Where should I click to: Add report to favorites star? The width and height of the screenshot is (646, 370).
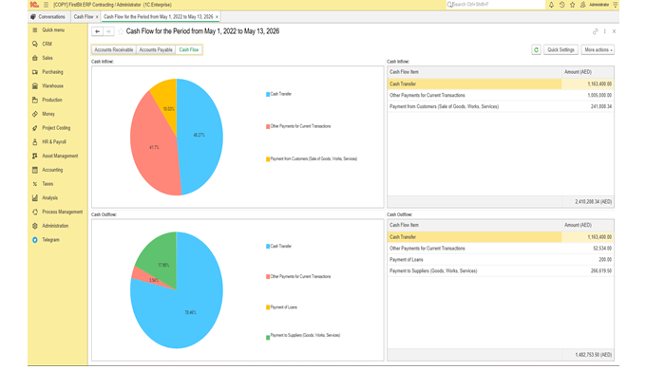(121, 31)
